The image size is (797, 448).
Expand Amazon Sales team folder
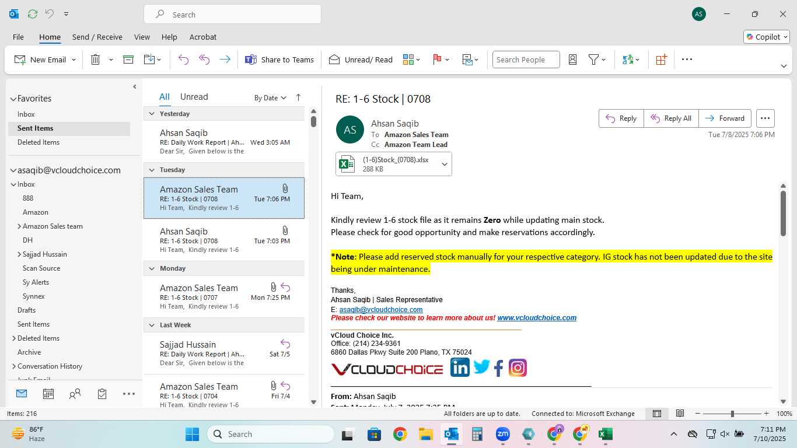19,226
